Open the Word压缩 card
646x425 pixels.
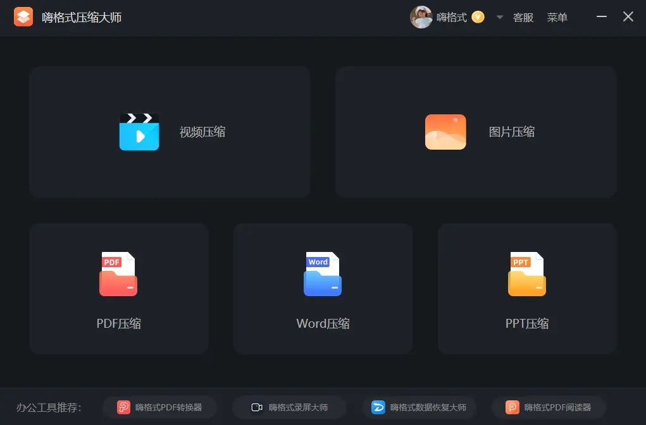323,289
